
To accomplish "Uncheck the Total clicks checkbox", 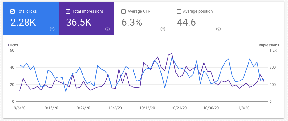I will (13, 11).
